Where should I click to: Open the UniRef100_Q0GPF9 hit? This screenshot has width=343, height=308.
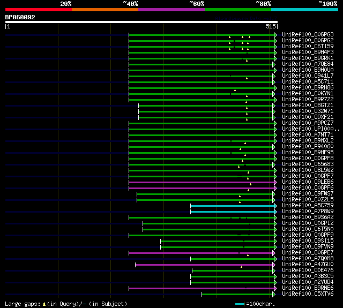[308, 235]
